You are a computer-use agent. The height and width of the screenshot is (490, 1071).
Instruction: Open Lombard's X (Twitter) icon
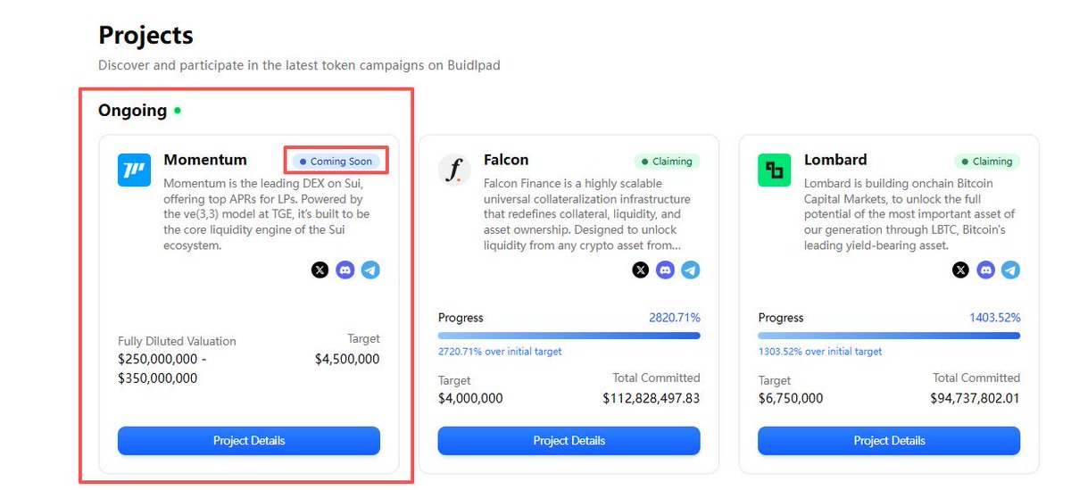coord(960,270)
